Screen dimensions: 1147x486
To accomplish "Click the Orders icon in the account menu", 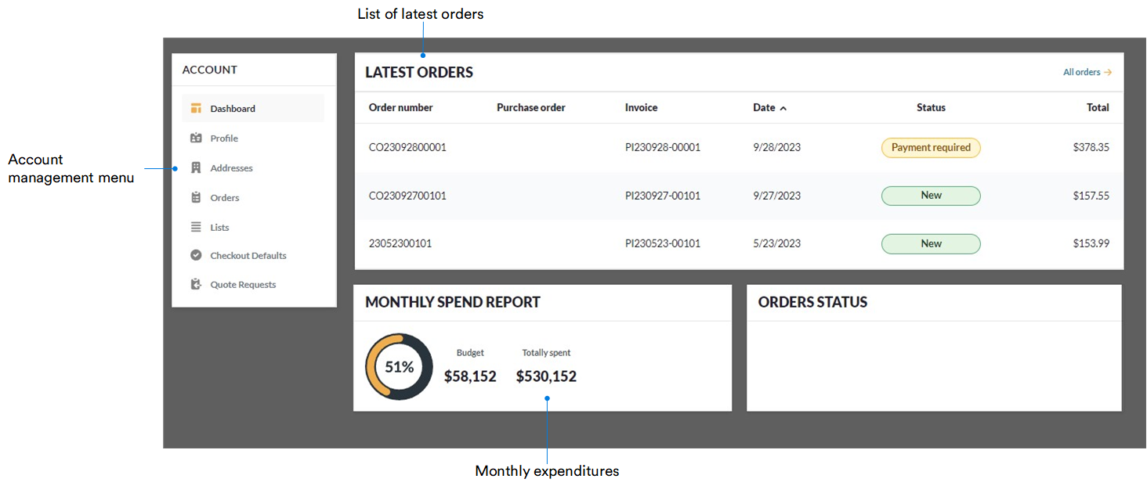I will pyautogui.click(x=196, y=197).
